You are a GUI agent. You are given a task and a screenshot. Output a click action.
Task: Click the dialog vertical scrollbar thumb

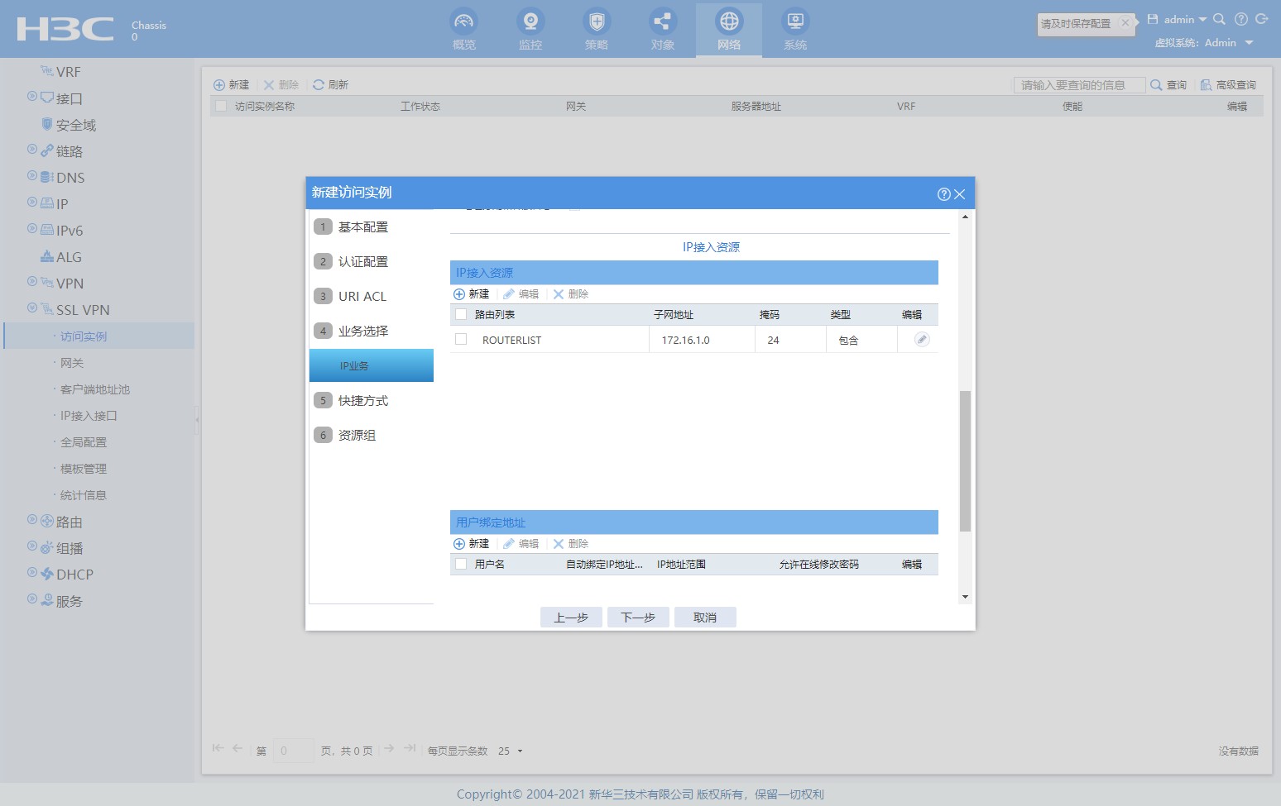965,460
